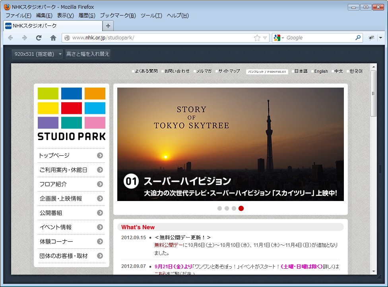Open the toolbar overflow dropdown arrow
Image resolution: width=388 pixels, height=287 pixels.
click(380, 38)
